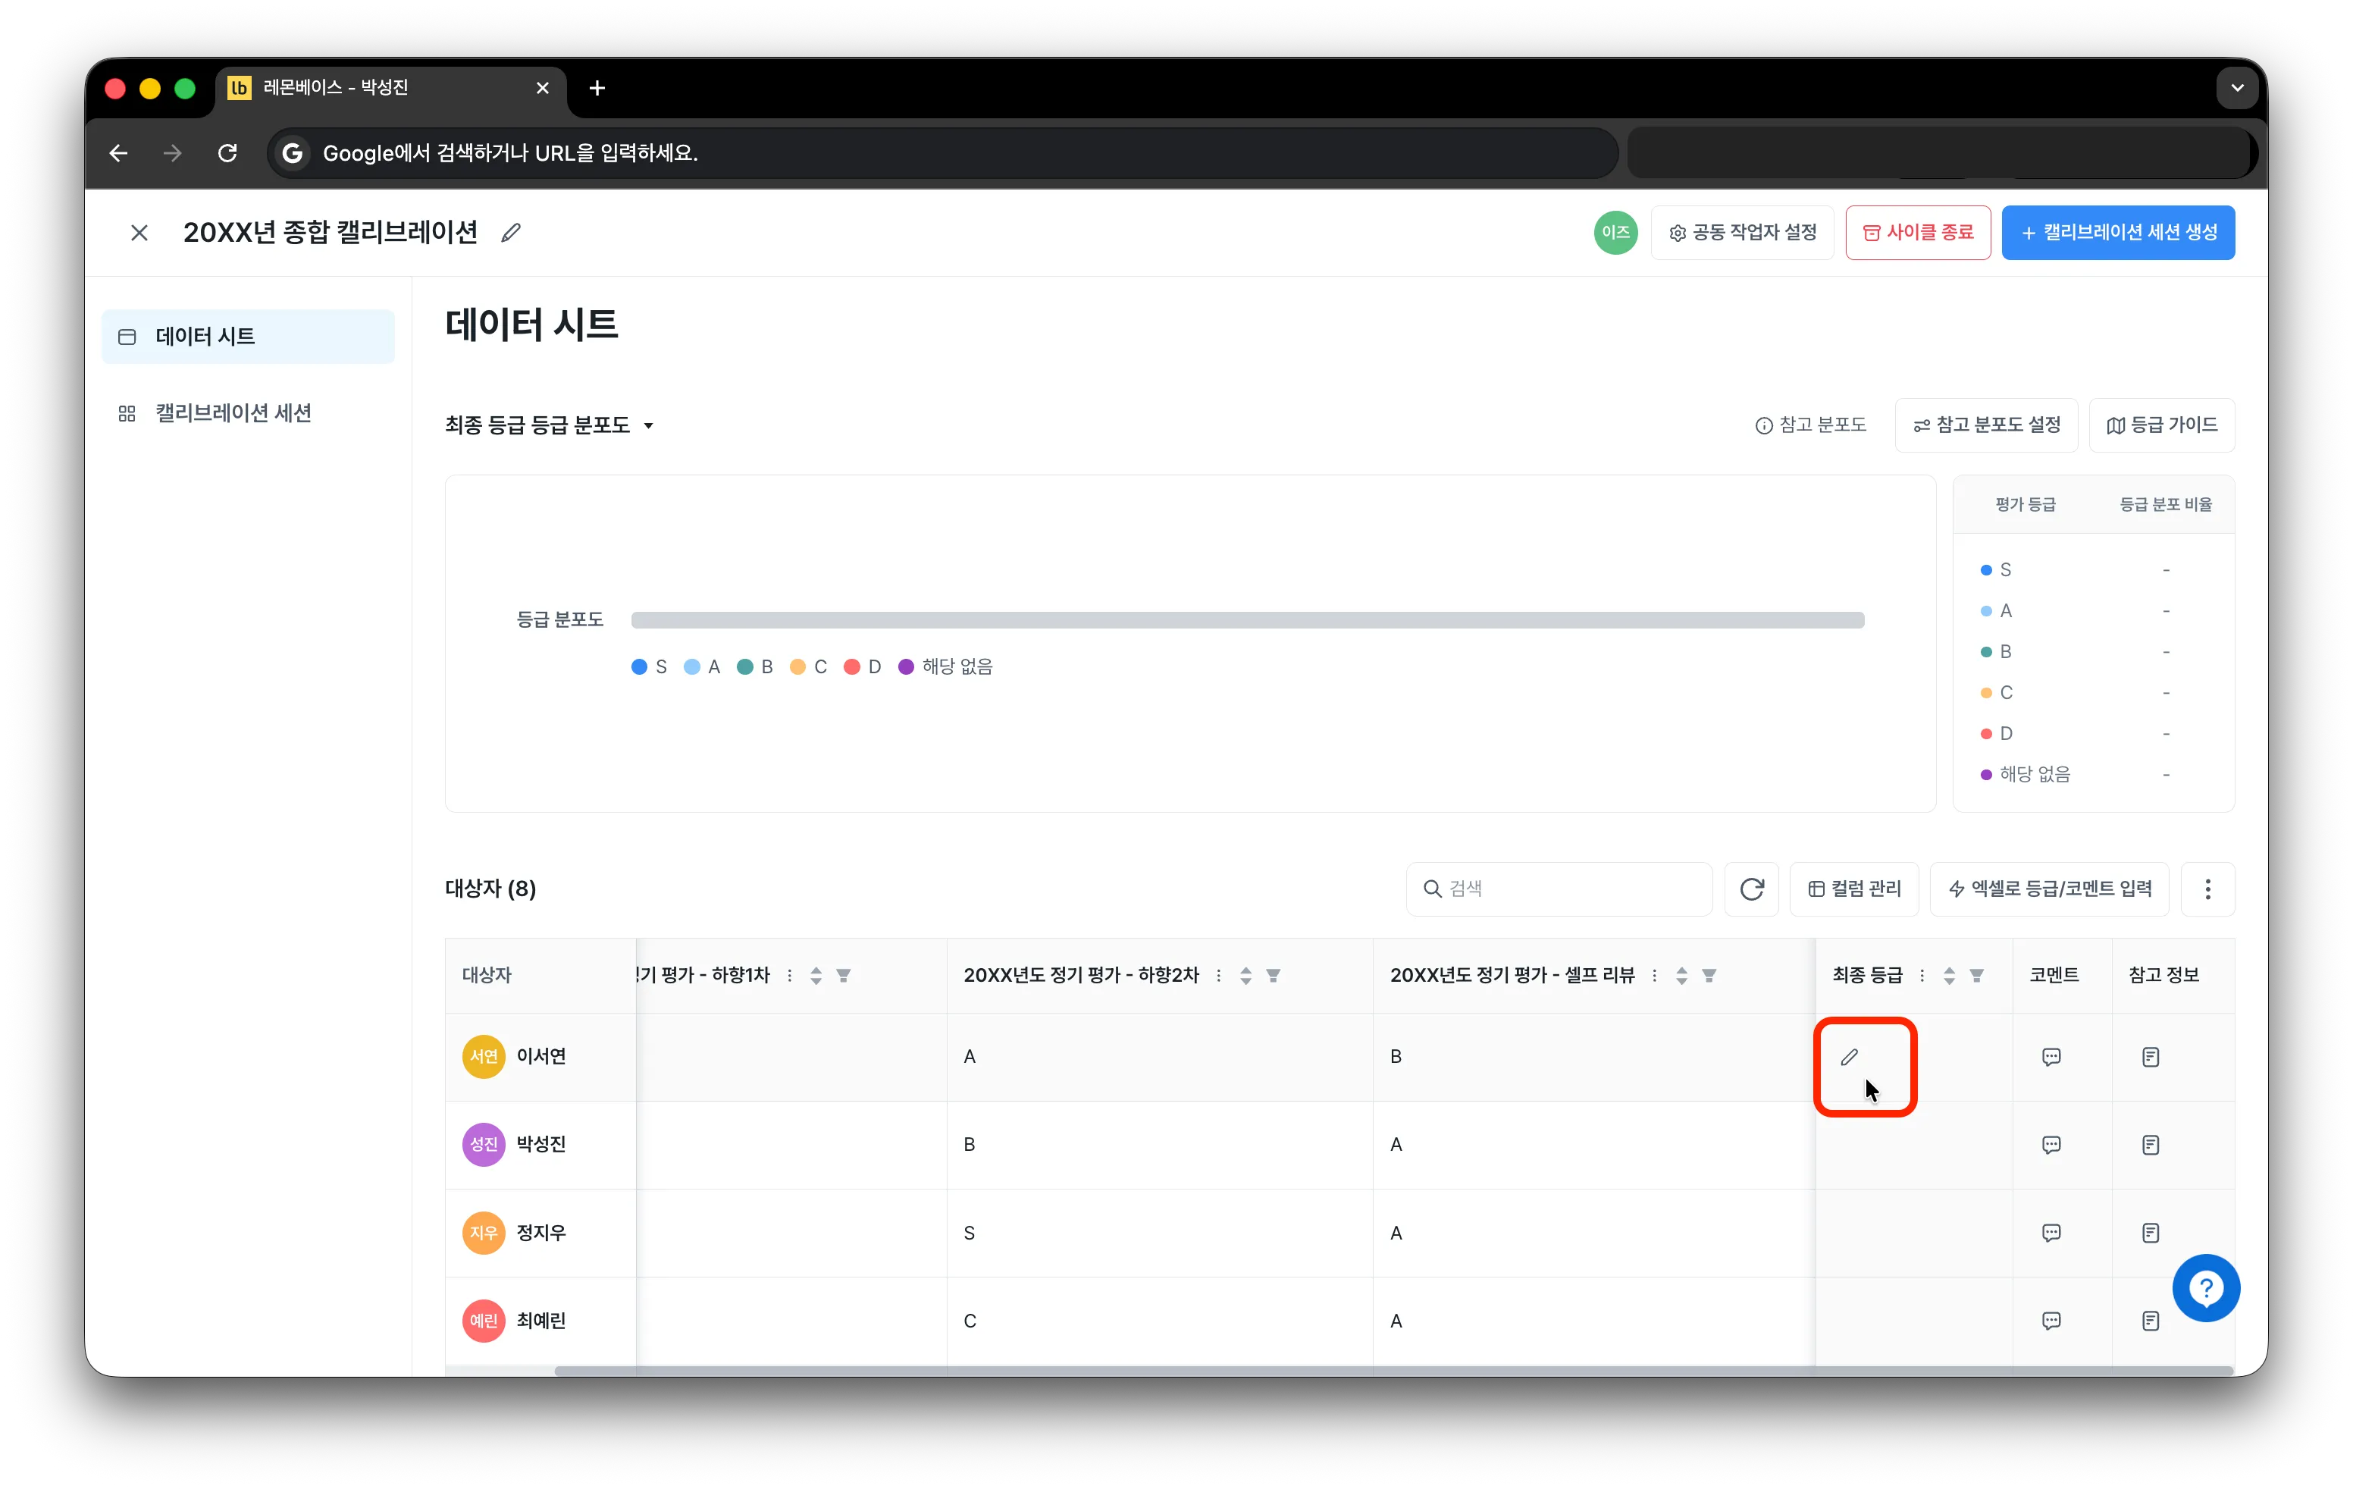Open 참고 분포도 설정

pos(1987,425)
